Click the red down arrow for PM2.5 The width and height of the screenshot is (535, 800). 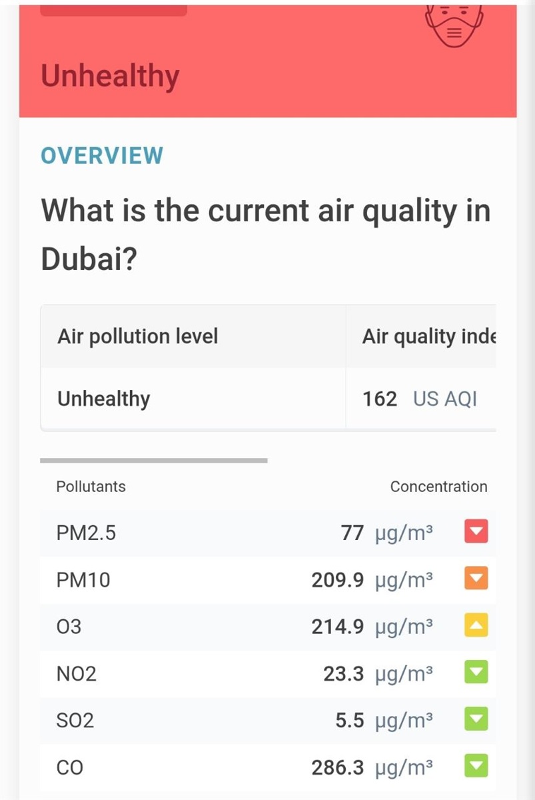(476, 532)
